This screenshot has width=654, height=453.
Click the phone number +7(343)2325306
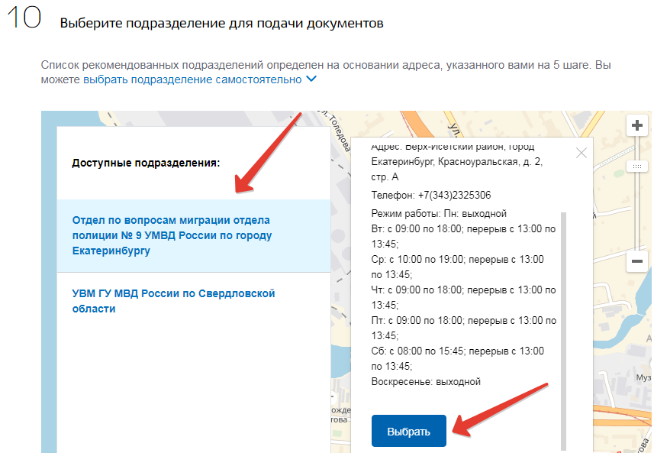454,195
